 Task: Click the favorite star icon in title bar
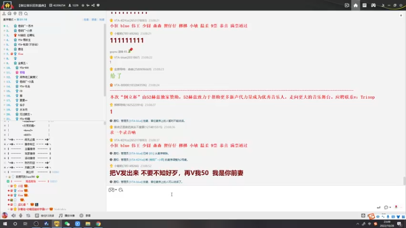click(83, 5)
